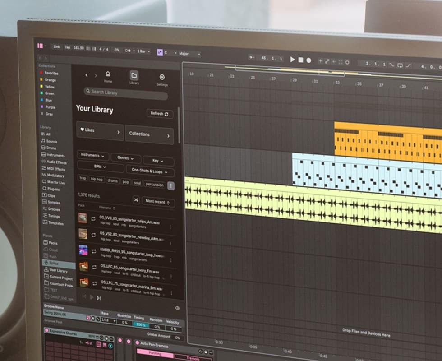Expand the One-Shots & Loops dropdown
This screenshot has width=442, height=361.
150,171
